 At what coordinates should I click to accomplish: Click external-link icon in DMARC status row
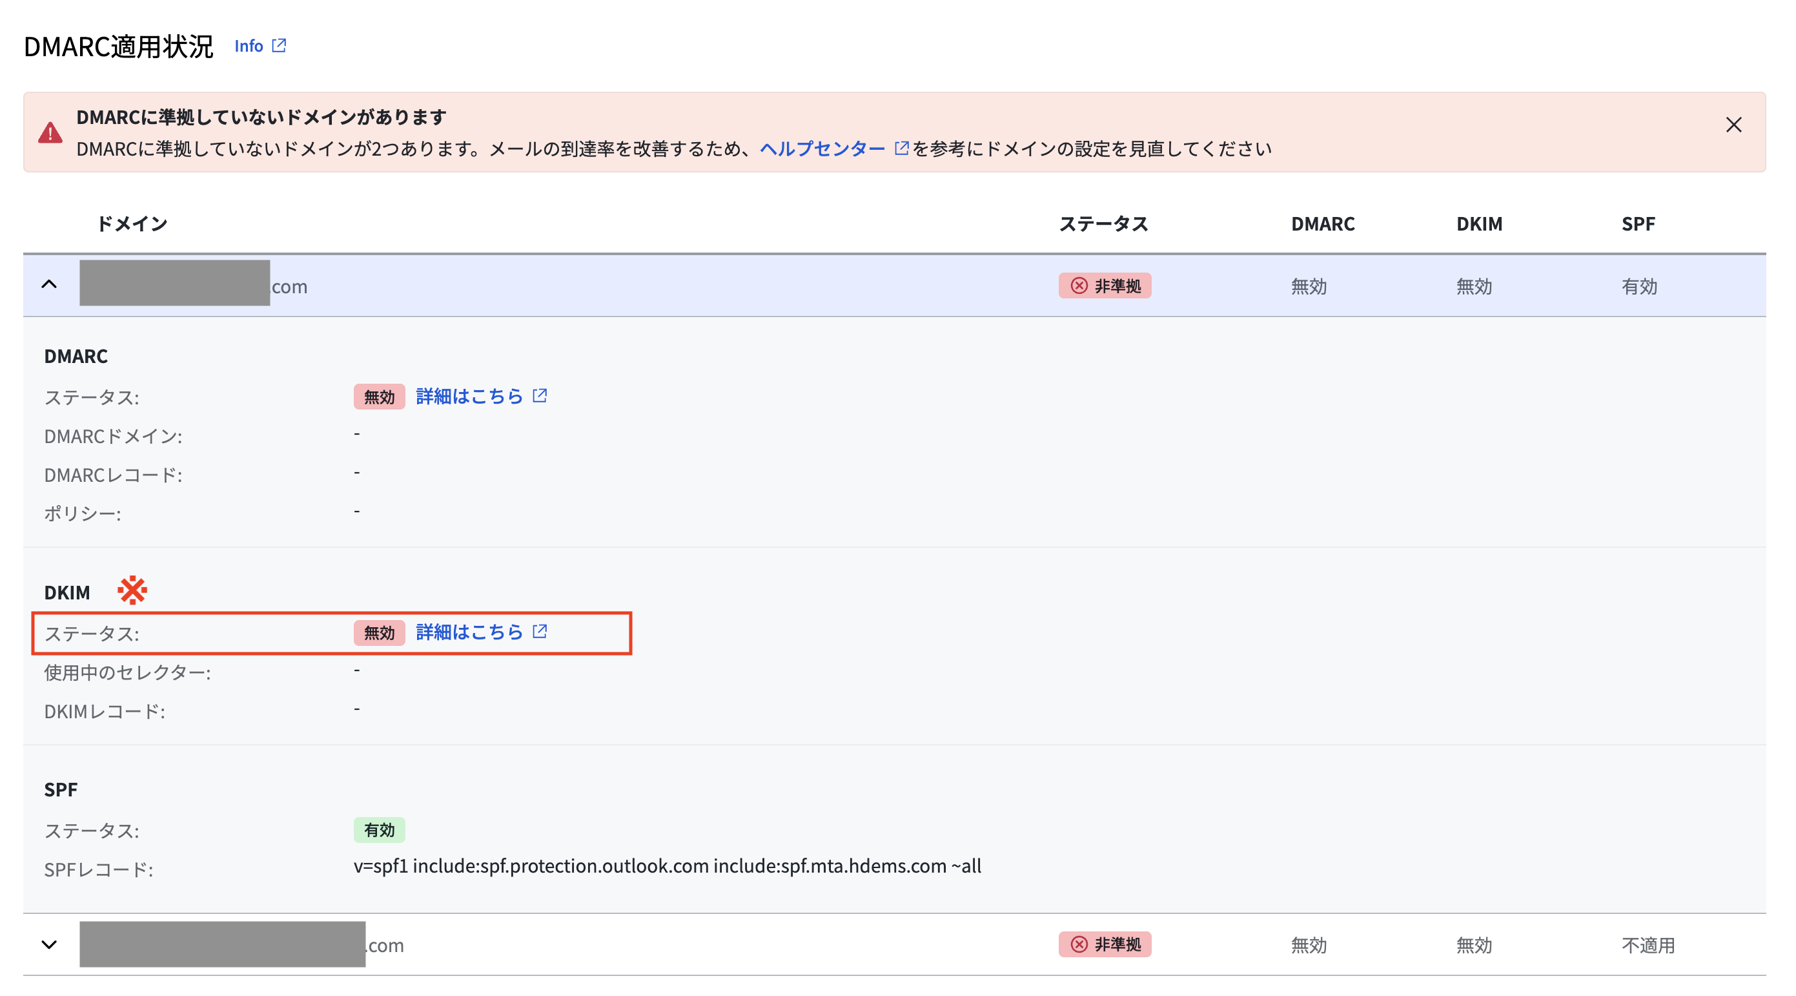[x=540, y=395]
